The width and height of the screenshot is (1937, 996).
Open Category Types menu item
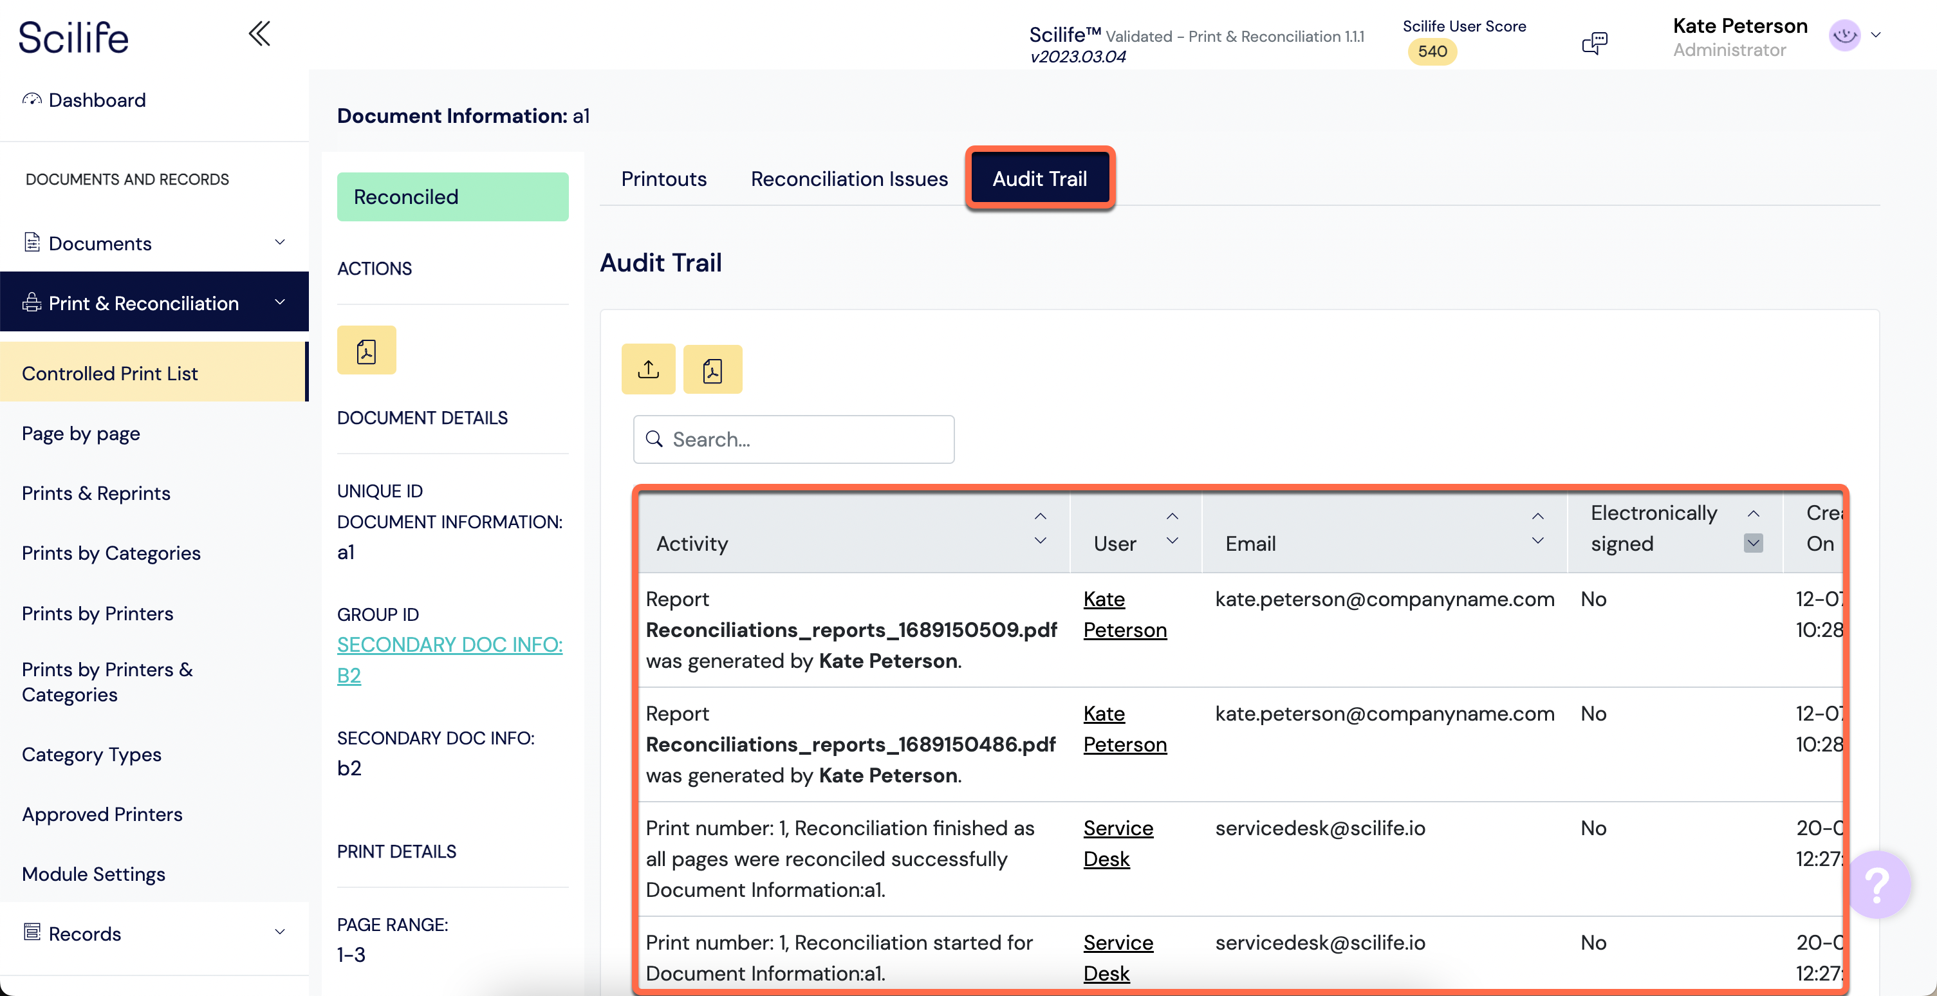[91, 753]
